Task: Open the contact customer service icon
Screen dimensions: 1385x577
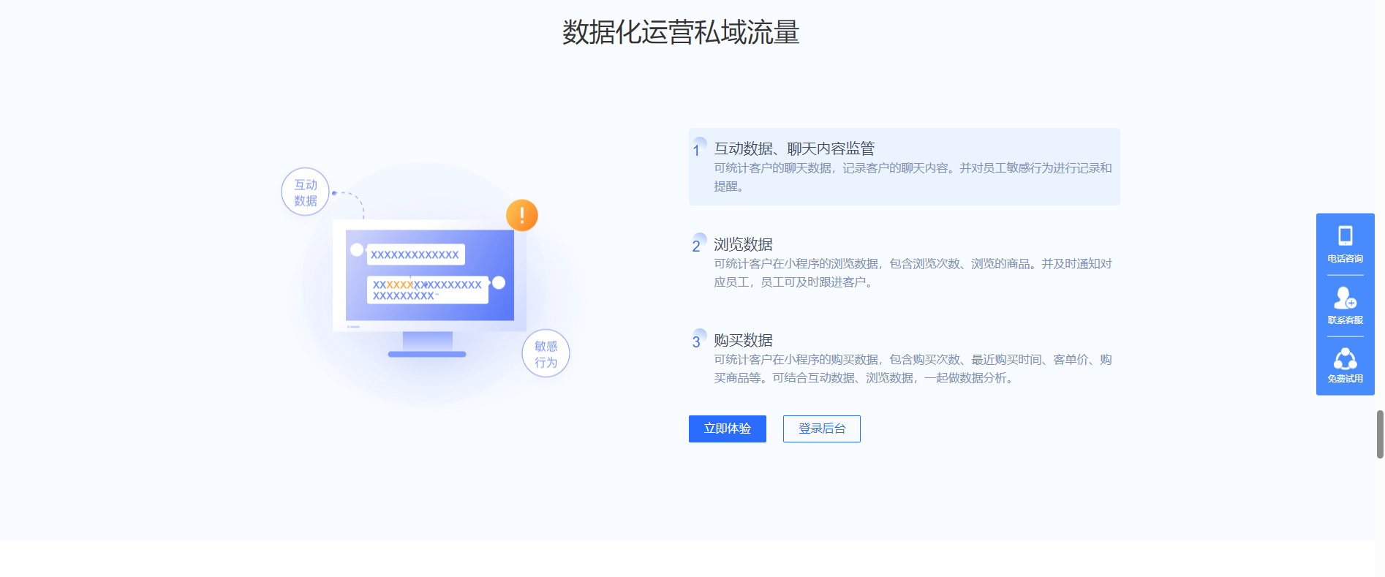Action: [1345, 298]
